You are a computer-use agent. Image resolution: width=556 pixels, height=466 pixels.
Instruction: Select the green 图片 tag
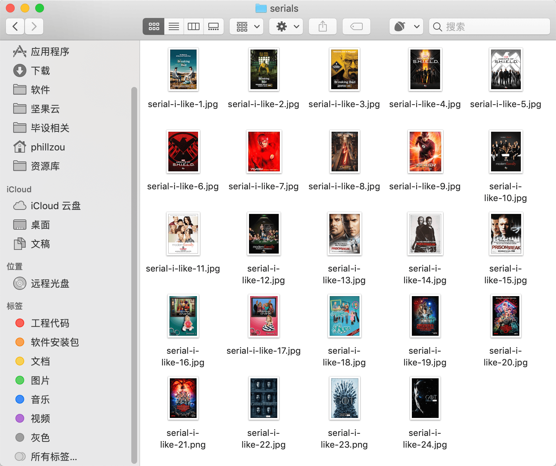click(33, 381)
